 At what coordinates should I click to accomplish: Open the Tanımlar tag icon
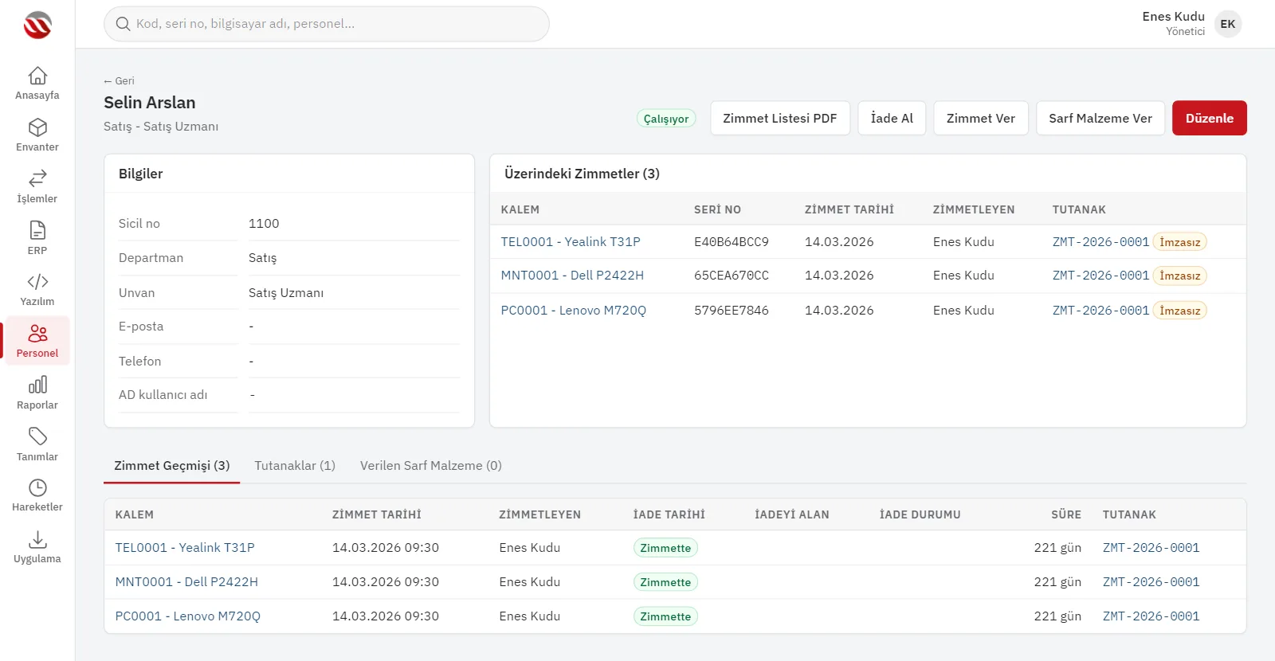pyautogui.click(x=37, y=436)
